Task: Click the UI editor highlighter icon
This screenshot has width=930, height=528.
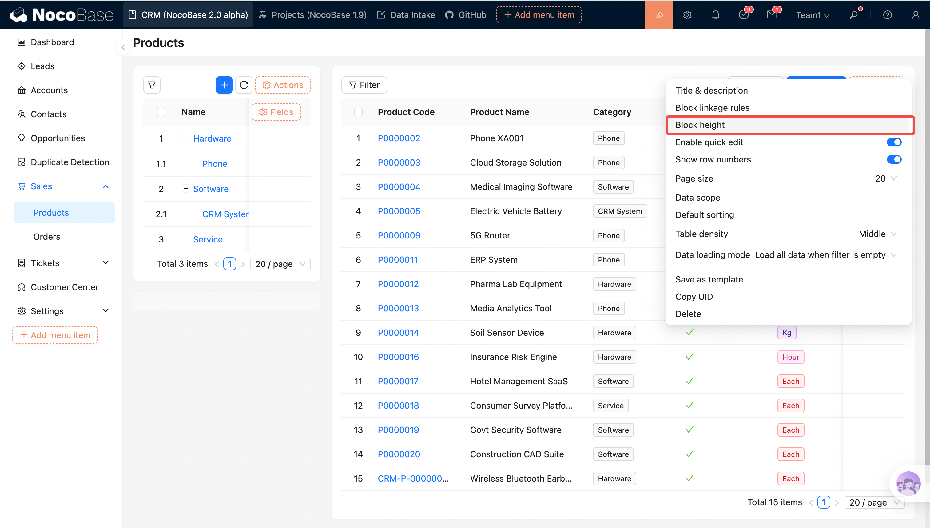Action: [x=658, y=15]
